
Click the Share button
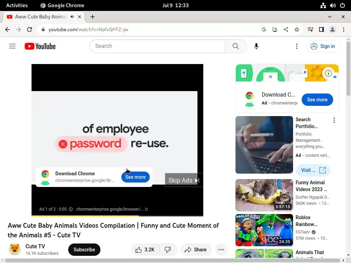click(x=195, y=250)
